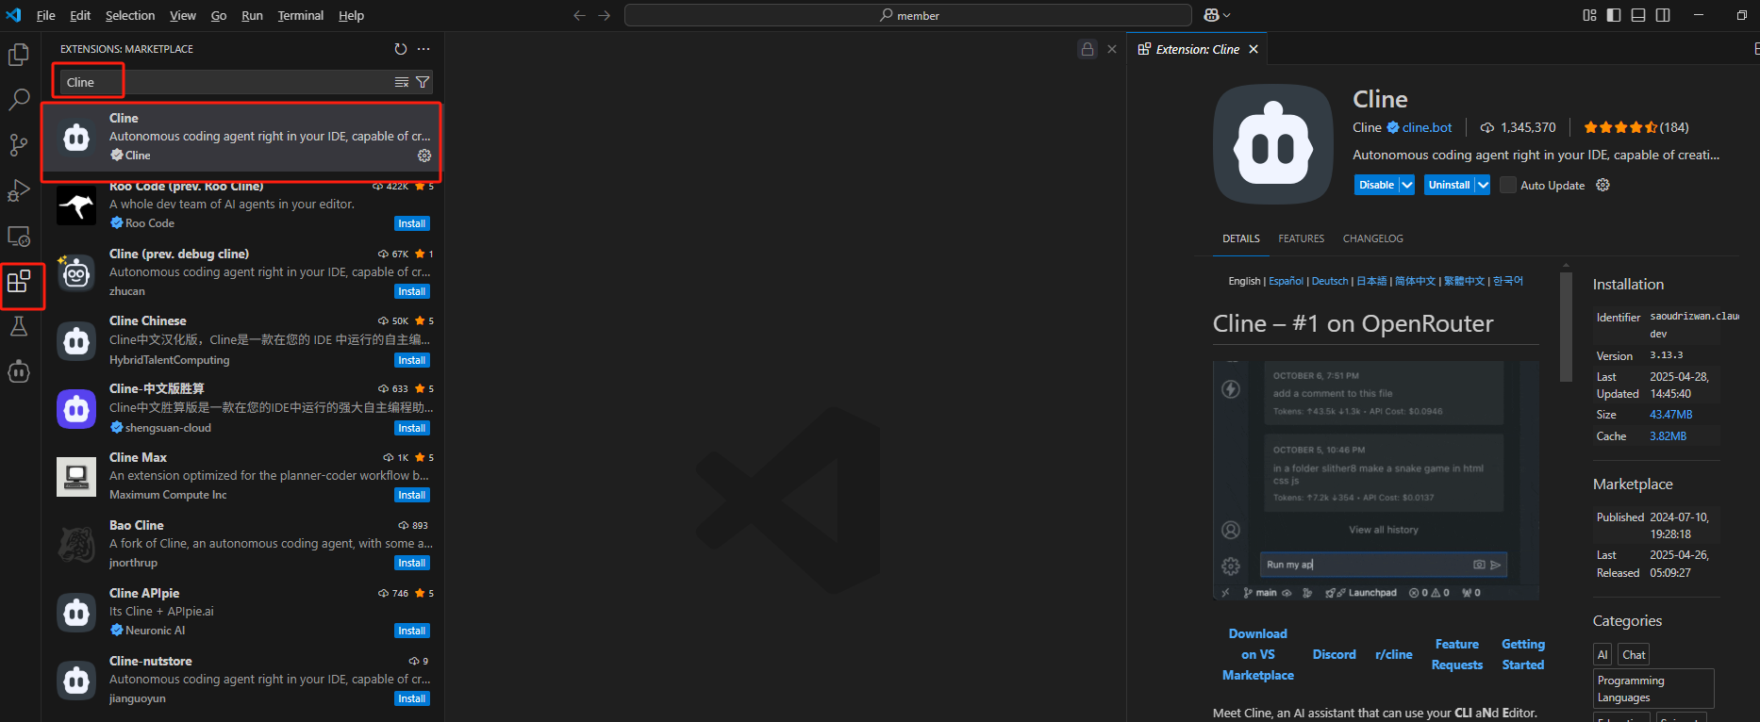Uninstall the Cline extension

point(1449,185)
